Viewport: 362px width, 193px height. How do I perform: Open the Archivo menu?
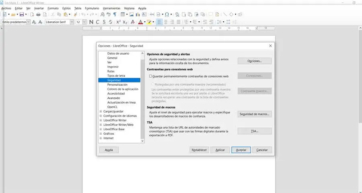click(6, 8)
